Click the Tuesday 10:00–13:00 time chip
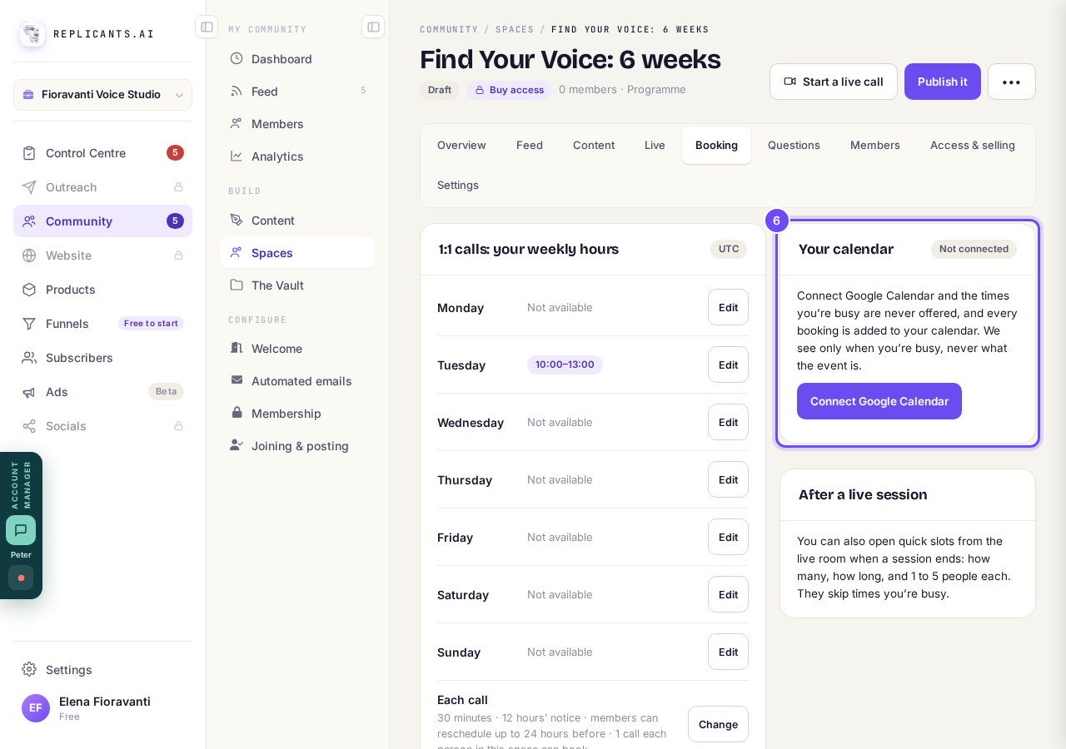The height and width of the screenshot is (749, 1066). coord(565,365)
